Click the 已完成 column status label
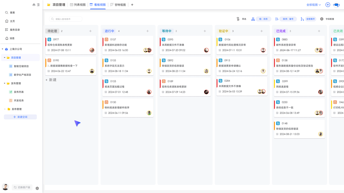This screenshot has height=193, width=344. click(281, 31)
